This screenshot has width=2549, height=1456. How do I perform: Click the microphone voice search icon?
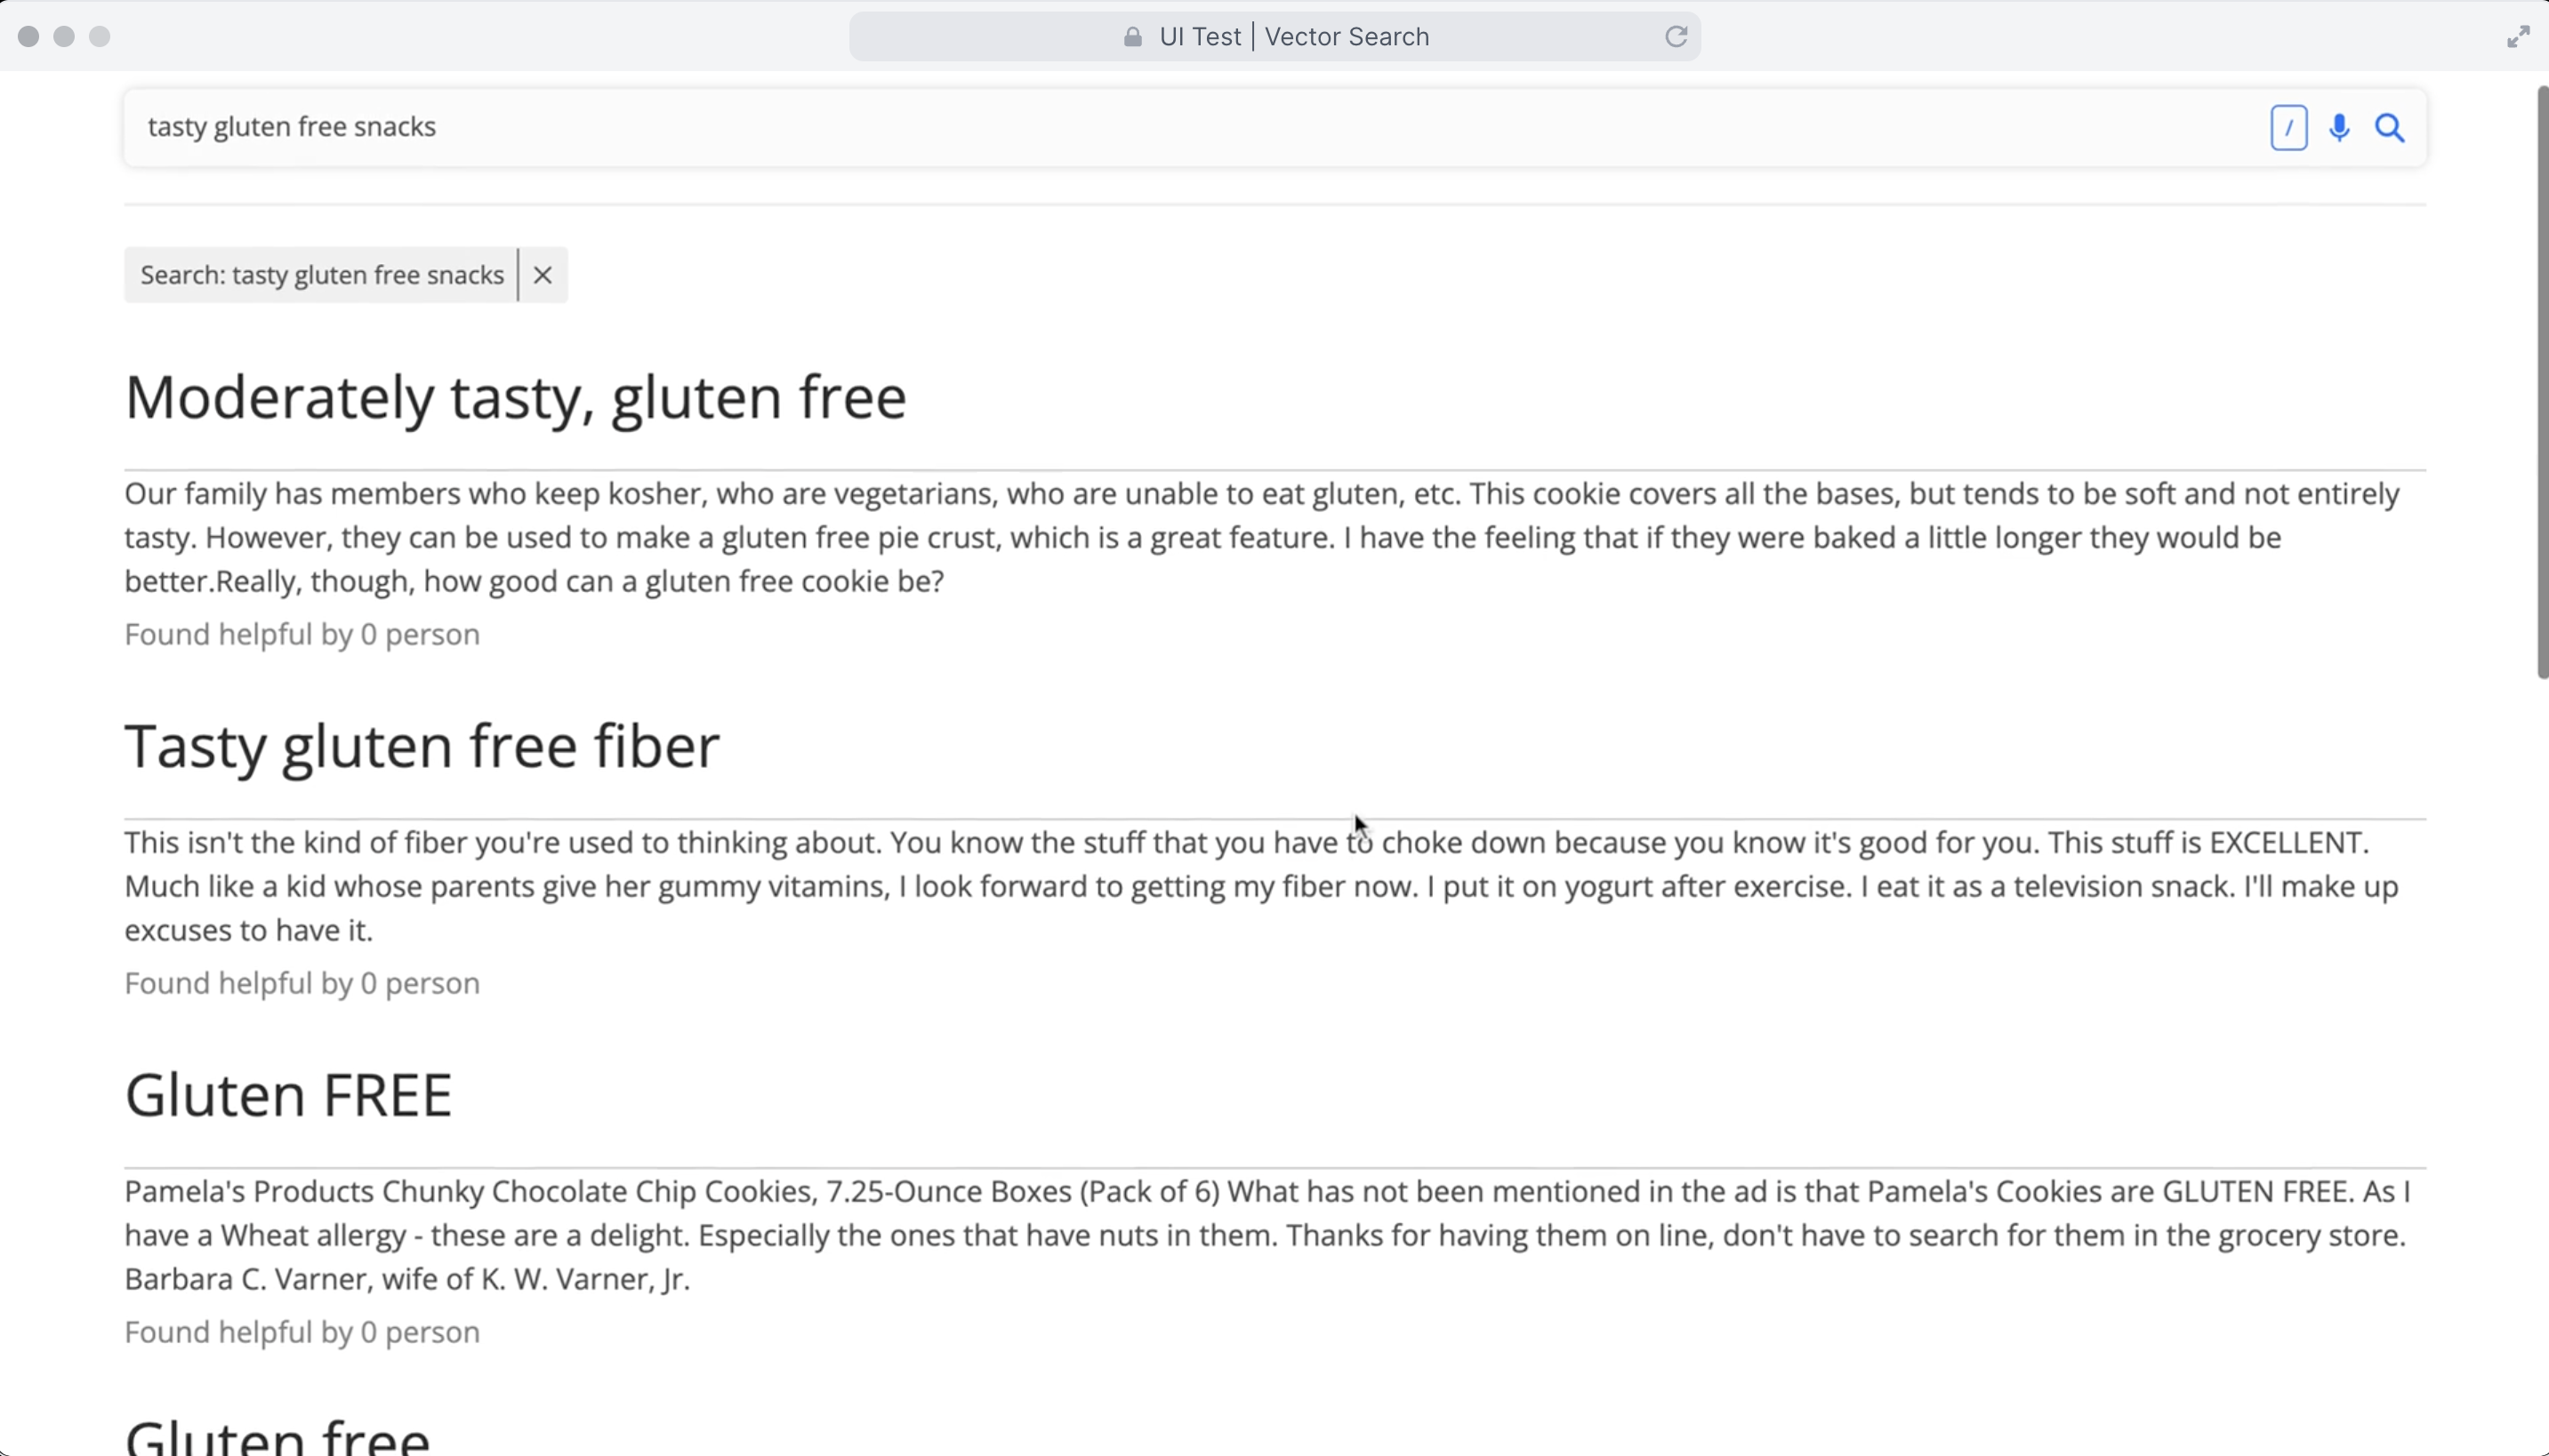[x=2339, y=128]
